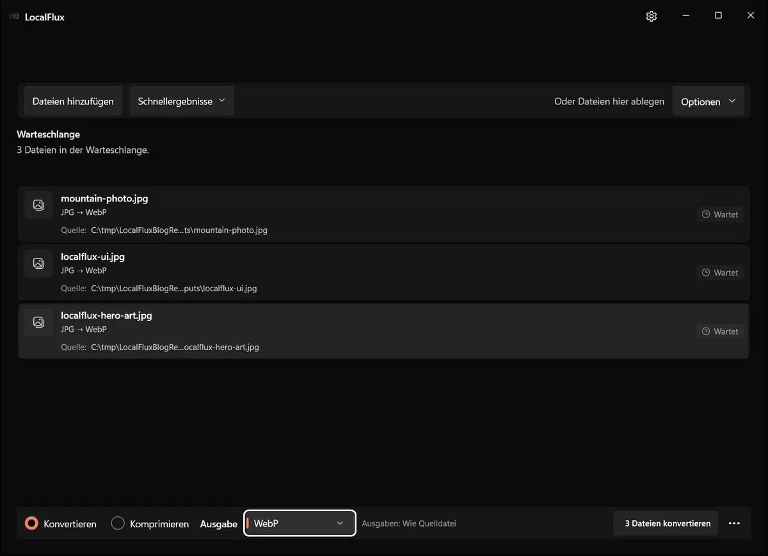Click image icon for localflux-ui.jpg
The height and width of the screenshot is (556, 768).
38,263
